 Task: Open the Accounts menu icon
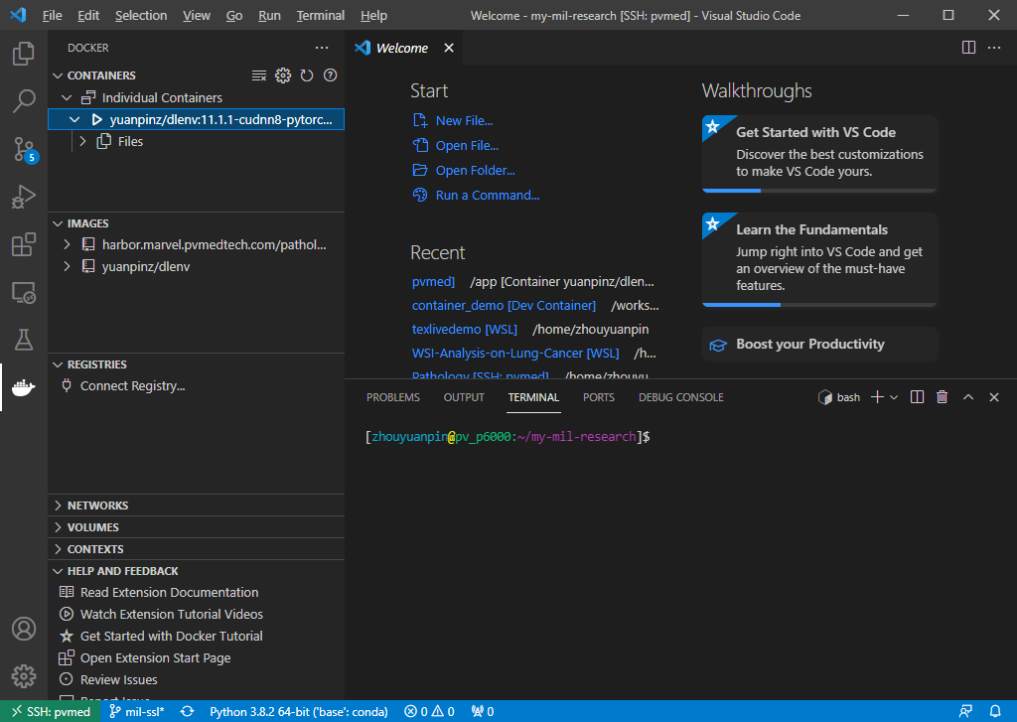pos(24,629)
